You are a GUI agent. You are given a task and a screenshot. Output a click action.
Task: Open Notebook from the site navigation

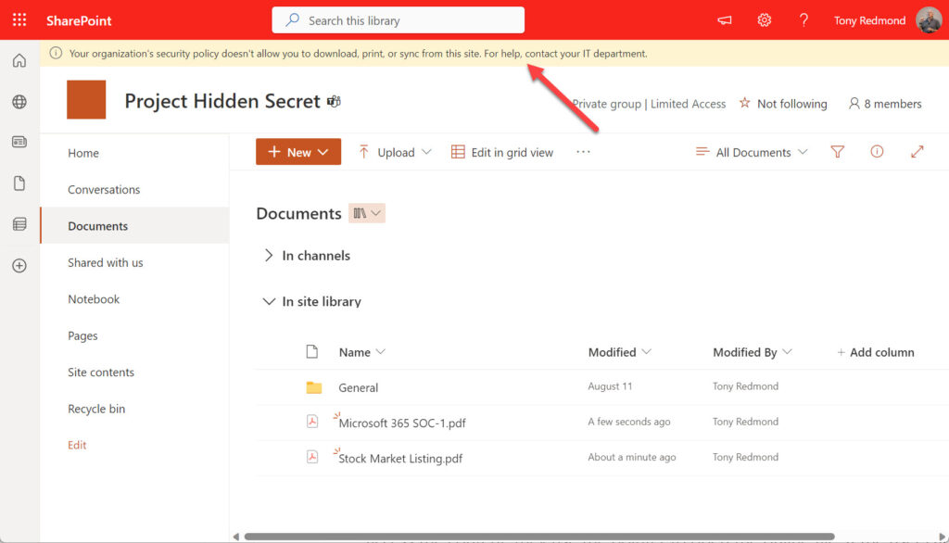pos(94,299)
